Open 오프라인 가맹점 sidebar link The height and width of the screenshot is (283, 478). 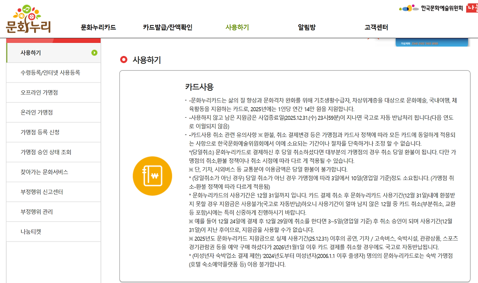(x=54, y=93)
